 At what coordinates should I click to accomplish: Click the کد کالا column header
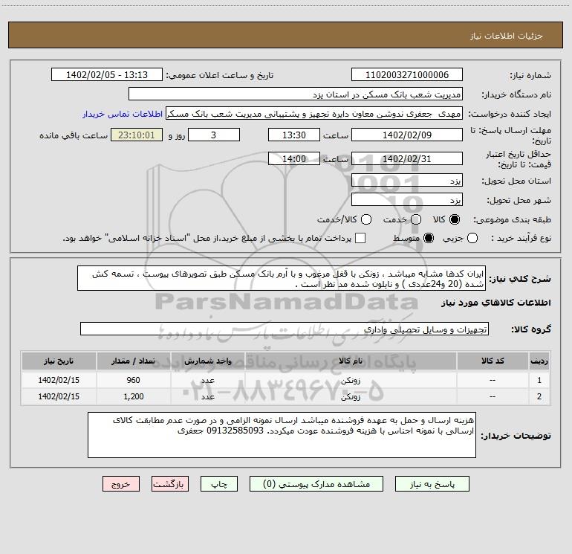click(493, 361)
